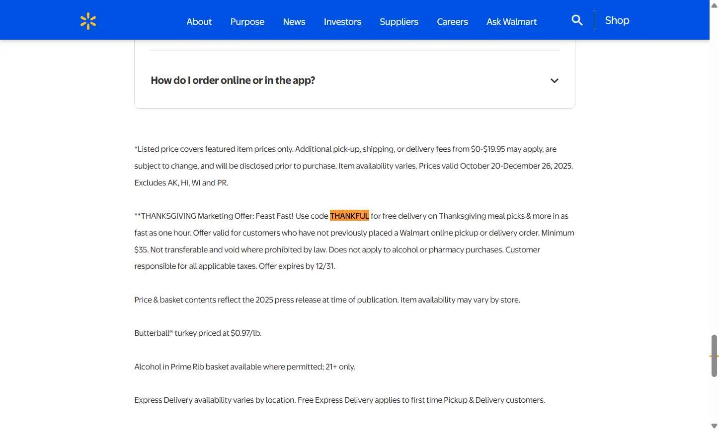Open the search magnifier icon
The image size is (719, 431).
pos(577,20)
